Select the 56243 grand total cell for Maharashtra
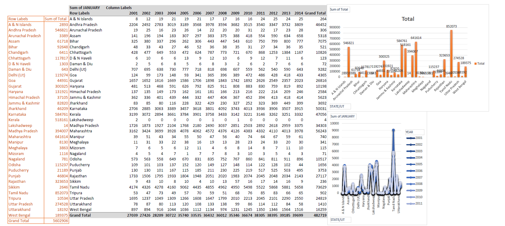Viewport: 505px width, 226px height. click(321, 131)
